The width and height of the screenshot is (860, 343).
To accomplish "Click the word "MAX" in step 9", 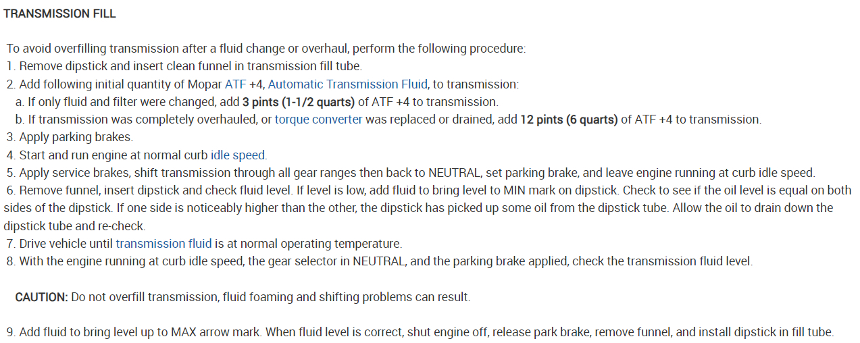I will 184,332.
